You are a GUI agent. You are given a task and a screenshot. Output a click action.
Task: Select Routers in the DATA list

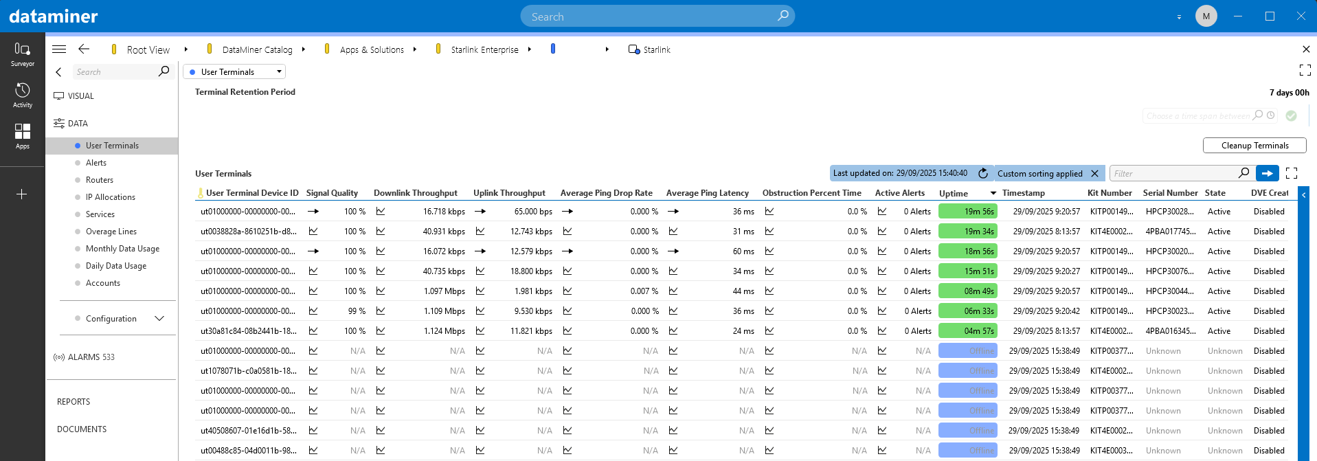pos(100,180)
